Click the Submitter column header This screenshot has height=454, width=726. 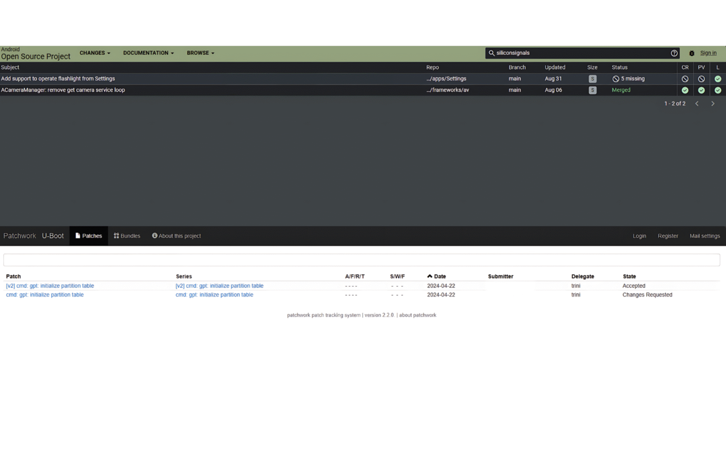(500, 276)
